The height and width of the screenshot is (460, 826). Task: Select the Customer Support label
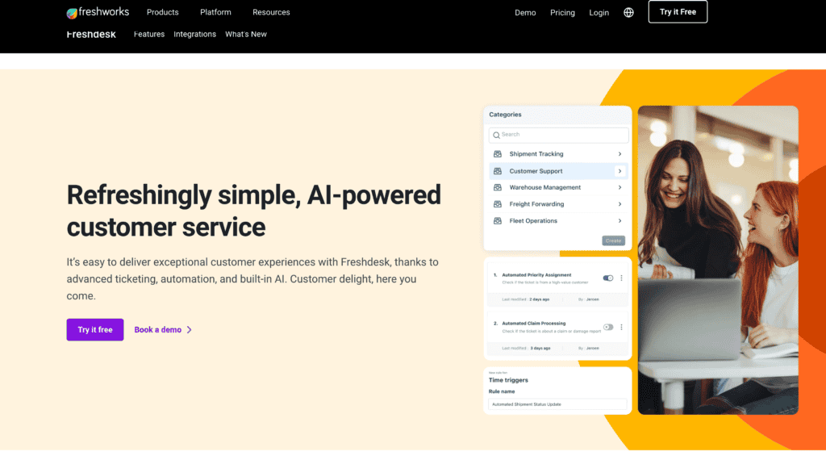(536, 171)
